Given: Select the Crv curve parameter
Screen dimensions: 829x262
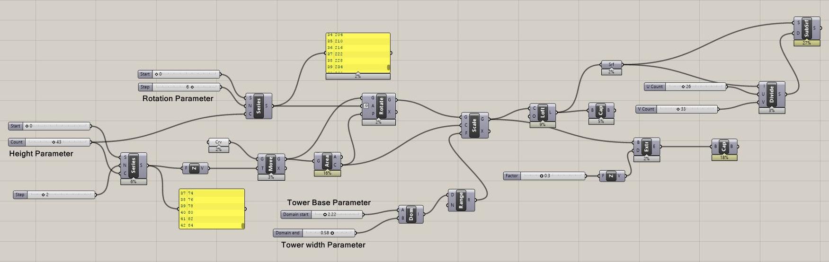Looking at the screenshot, I should pyautogui.click(x=219, y=142).
